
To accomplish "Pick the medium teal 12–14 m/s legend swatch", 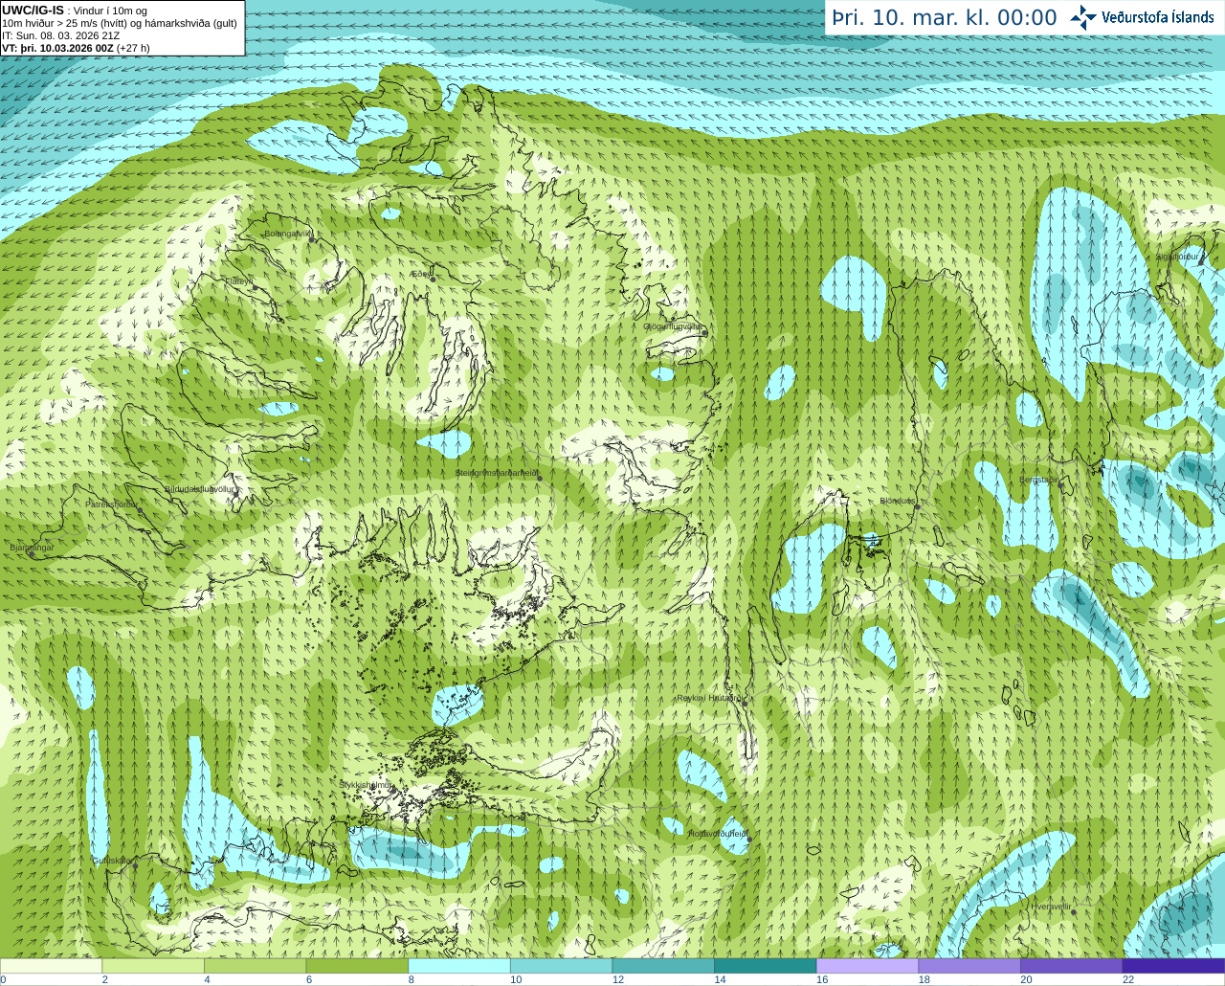I will (663, 966).
